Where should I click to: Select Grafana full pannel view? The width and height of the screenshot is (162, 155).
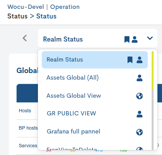pyautogui.click(x=95, y=132)
